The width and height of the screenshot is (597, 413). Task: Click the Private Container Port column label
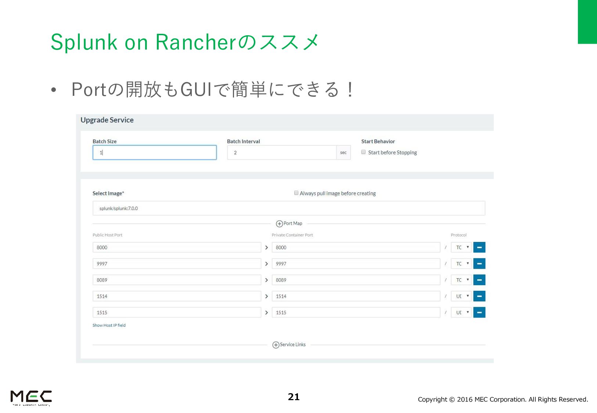point(292,235)
